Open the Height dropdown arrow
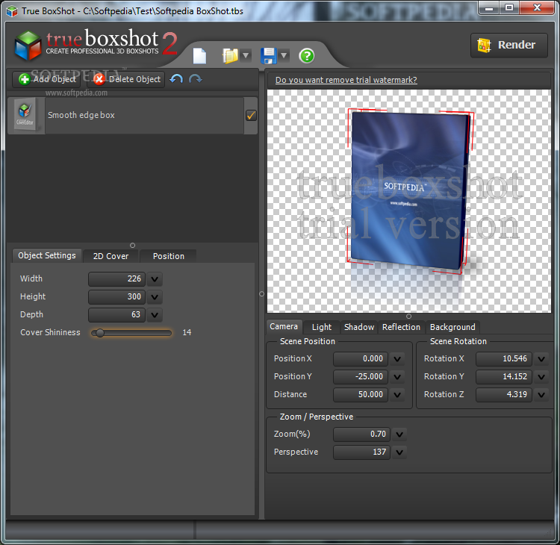The image size is (560, 545). 155,297
